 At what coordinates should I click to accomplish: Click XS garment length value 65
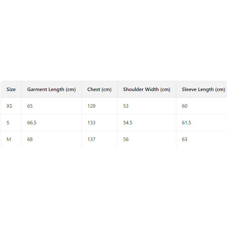pos(30,106)
